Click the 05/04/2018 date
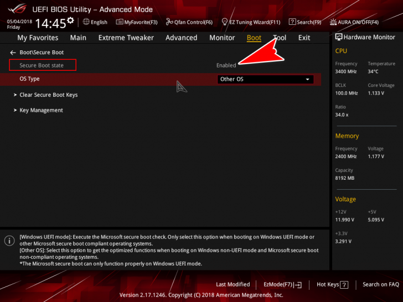 tap(19, 22)
